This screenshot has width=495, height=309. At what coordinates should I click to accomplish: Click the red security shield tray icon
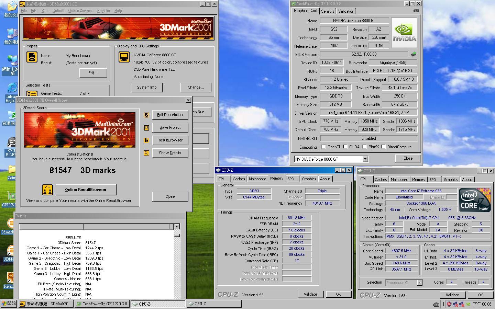pos(449,304)
